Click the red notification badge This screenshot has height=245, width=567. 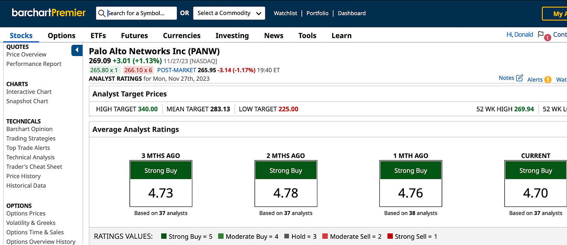click(547, 38)
